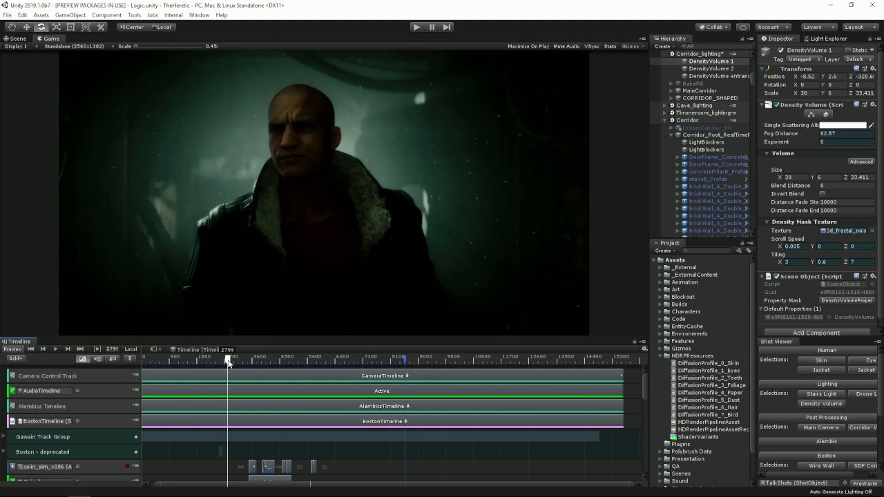The height and width of the screenshot is (497, 884).
Task: Jump to the start of the Timeline
Action: click(30, 349)
